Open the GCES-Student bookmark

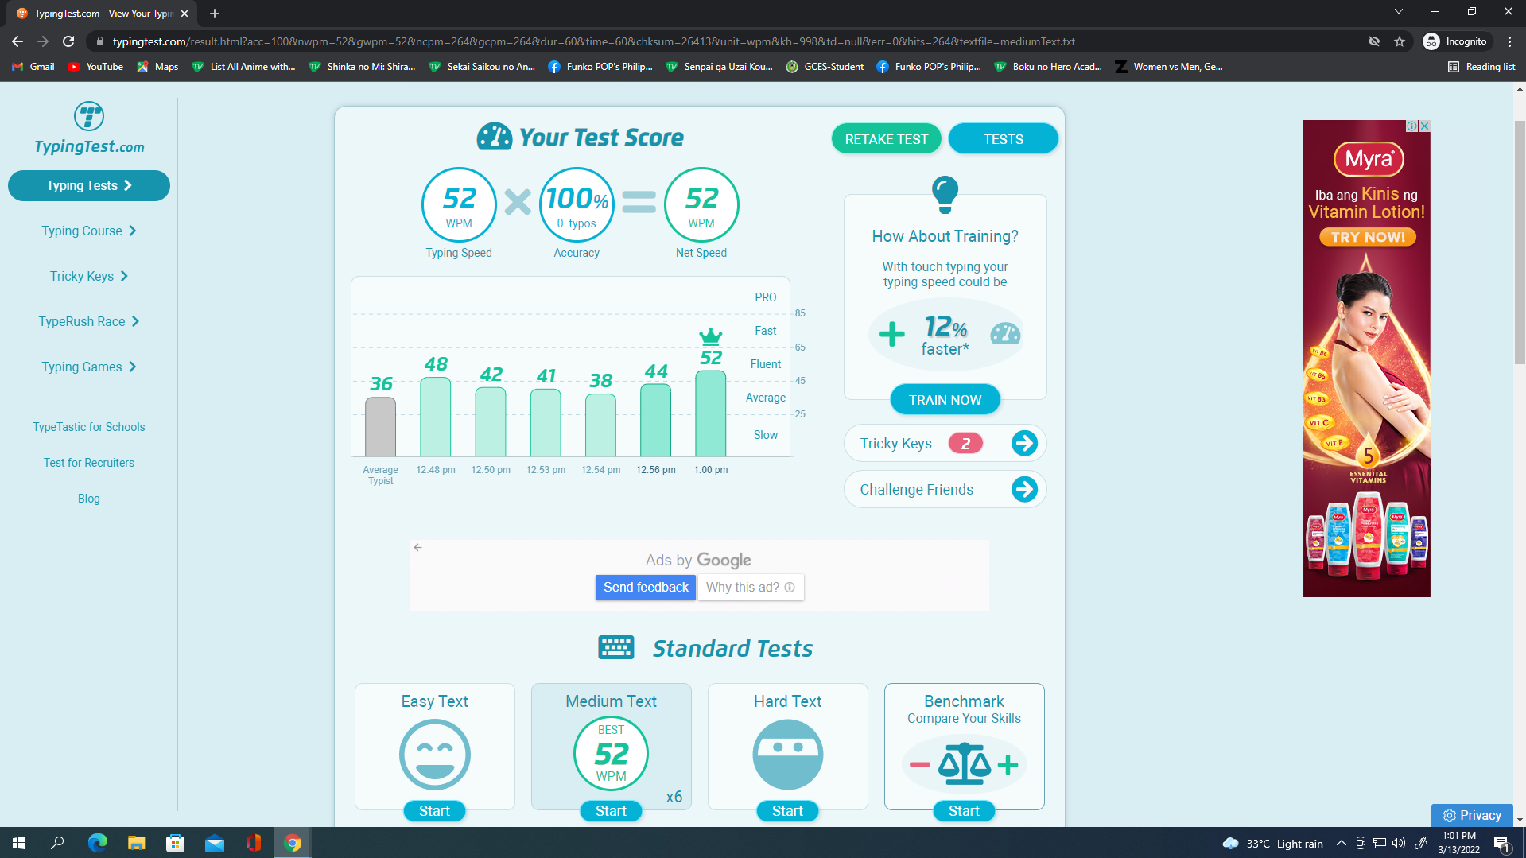pyautogui.click(x=825, y=67)
